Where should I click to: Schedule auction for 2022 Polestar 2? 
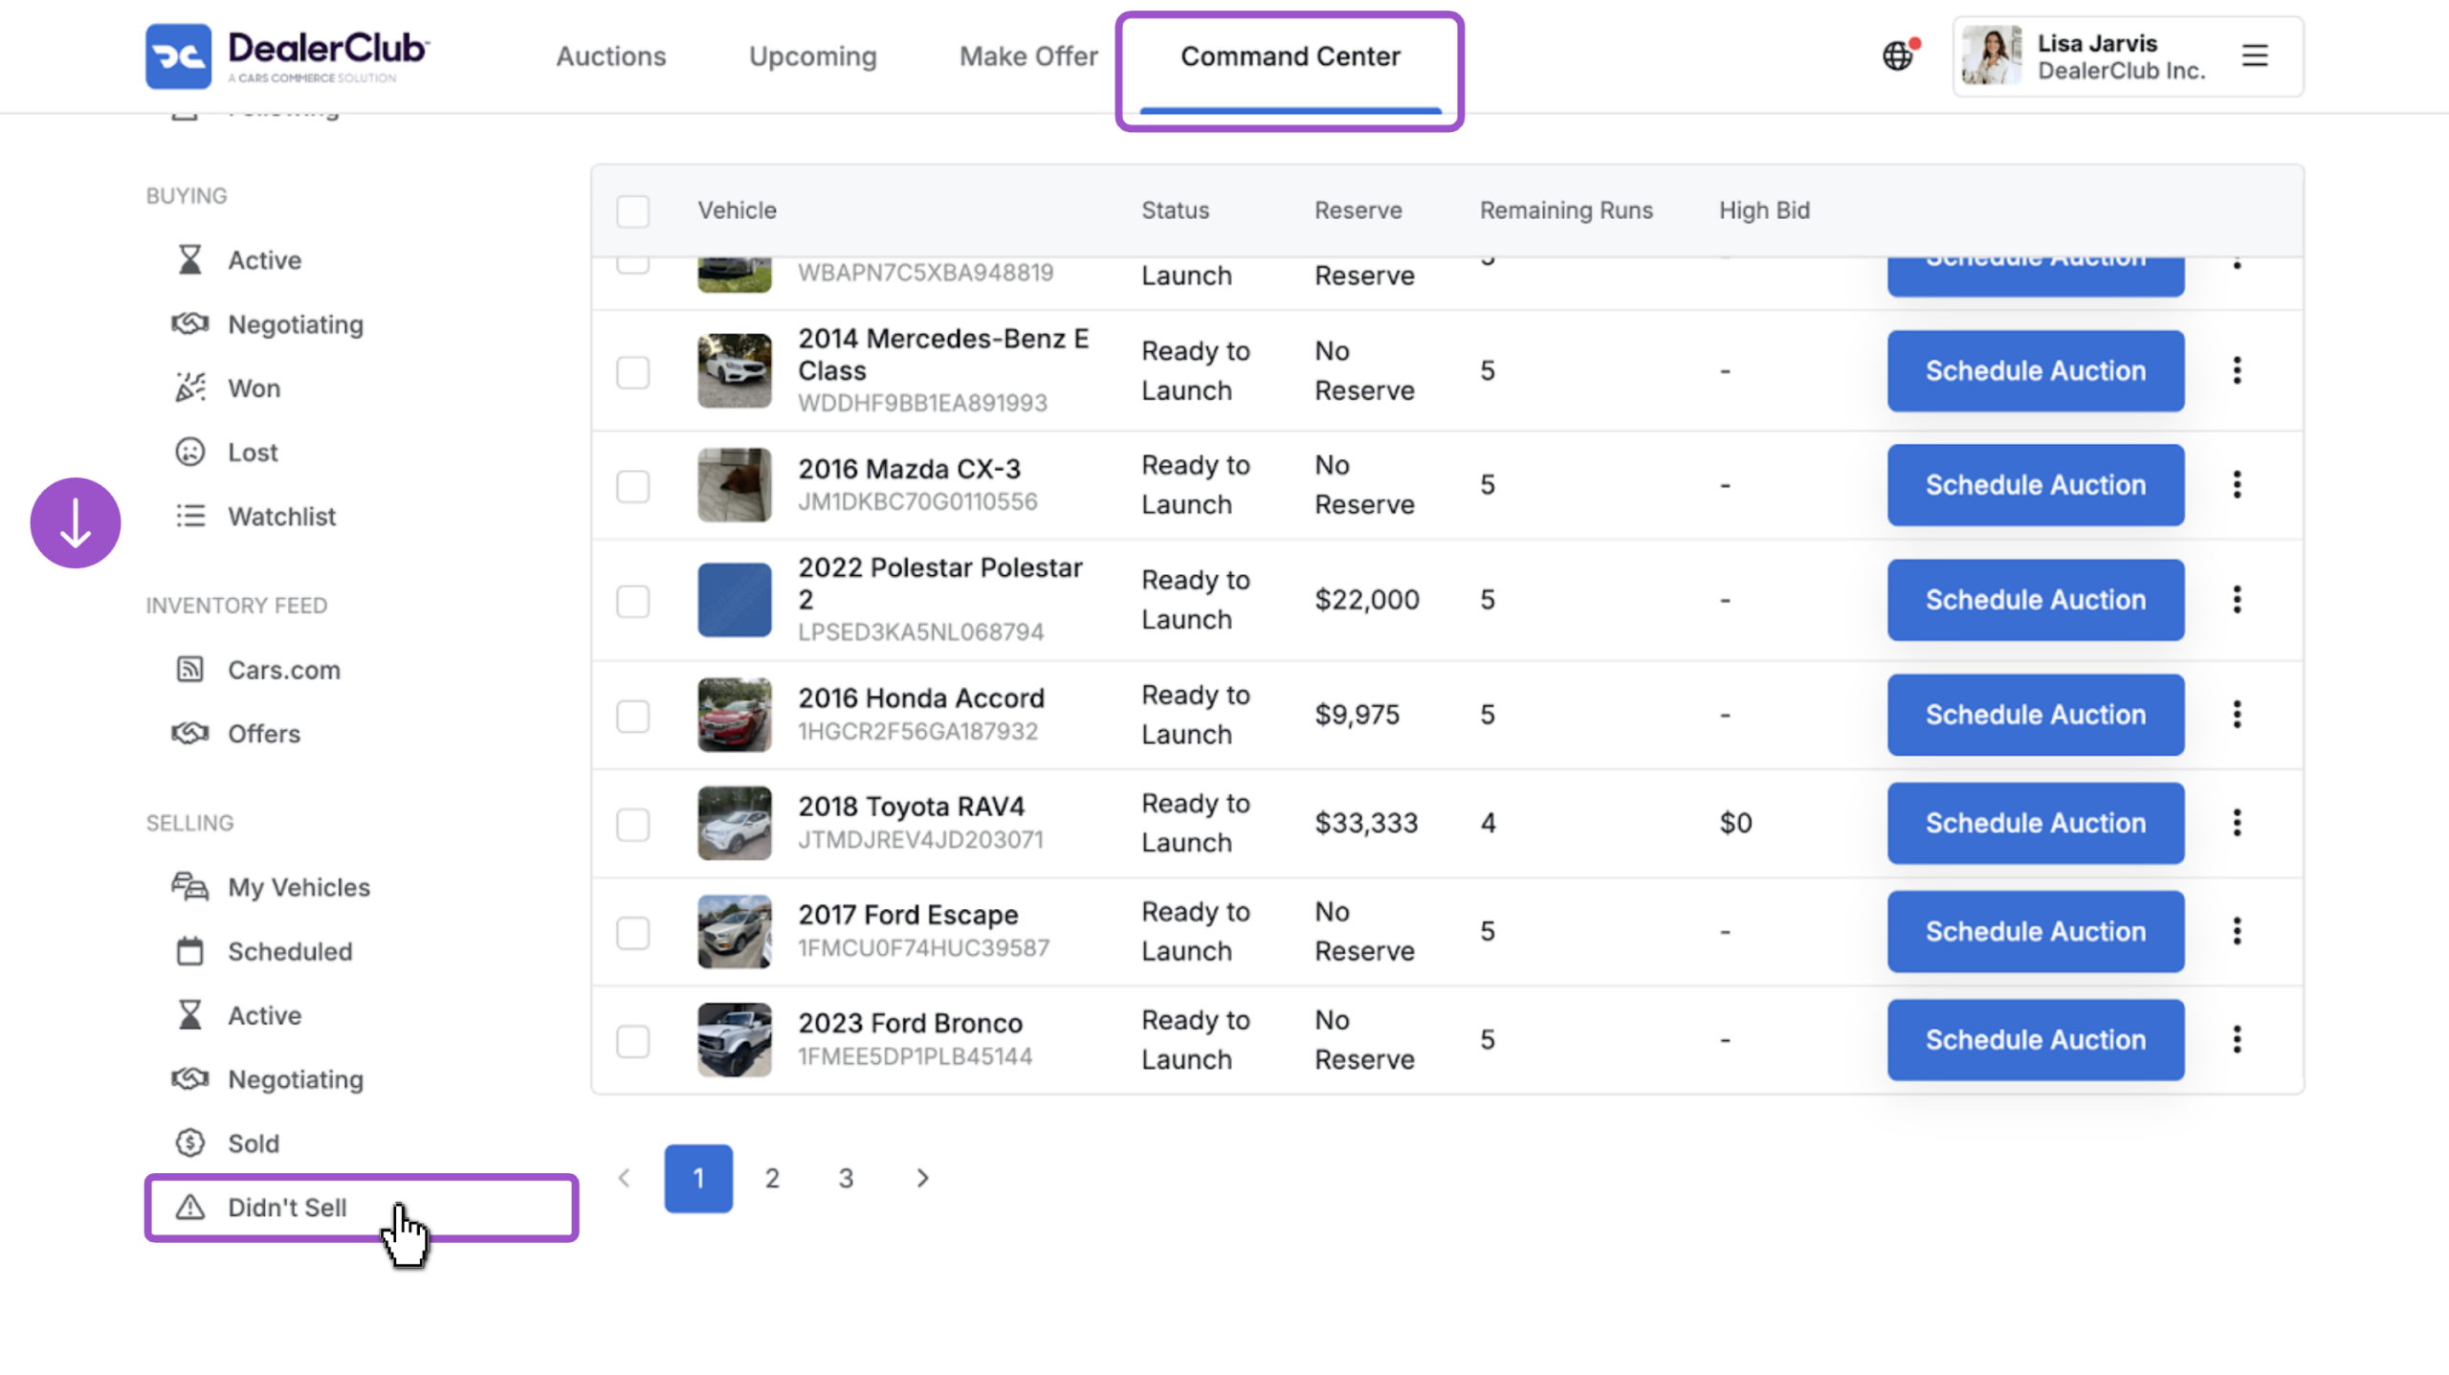coord(2035,600)
